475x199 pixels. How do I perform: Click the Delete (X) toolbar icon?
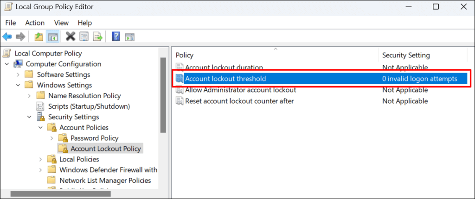pos(71,37)
